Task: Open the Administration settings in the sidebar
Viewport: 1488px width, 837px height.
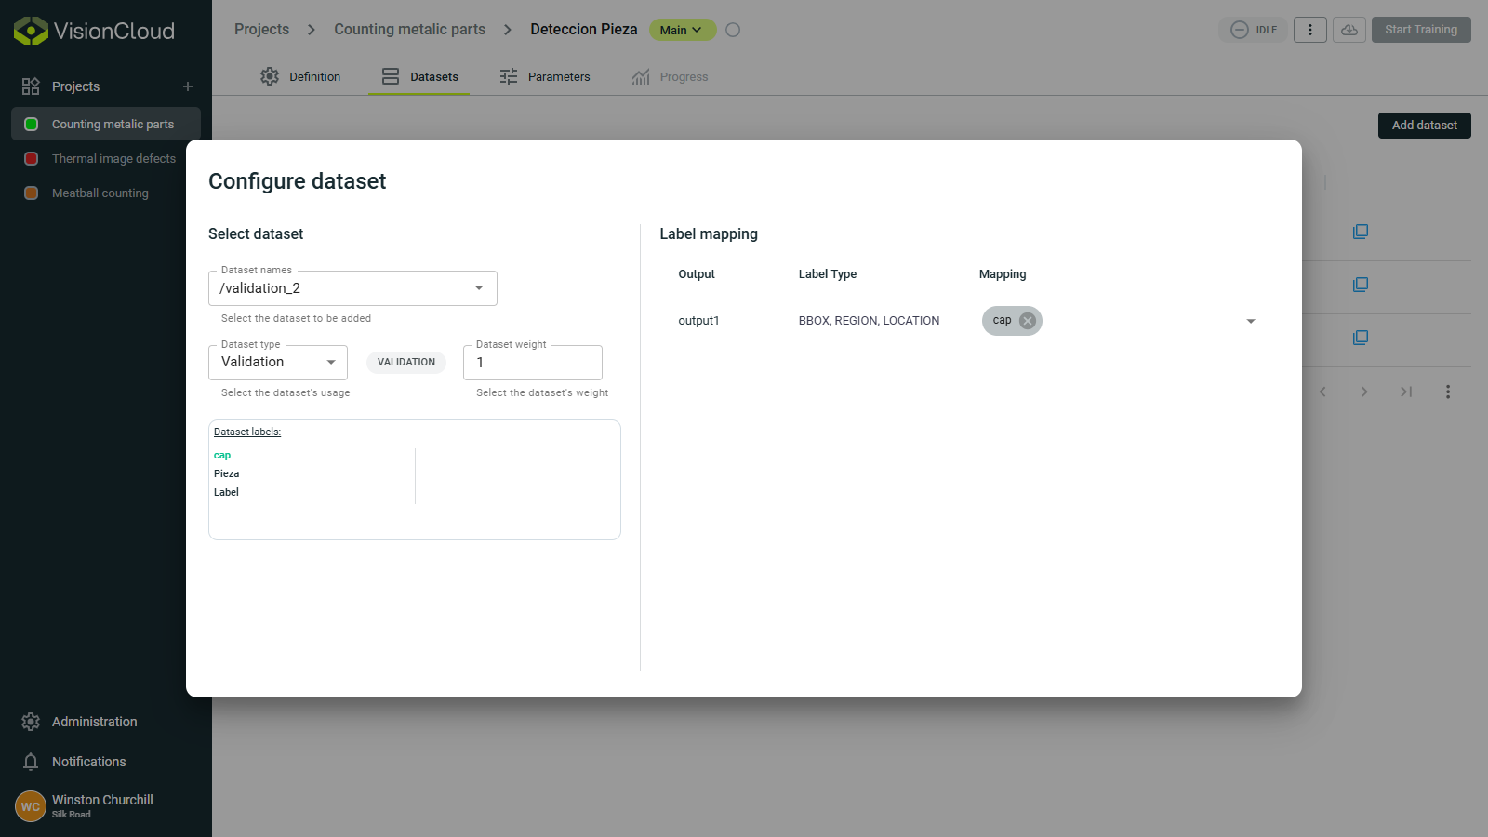Action: click(93, 722)
